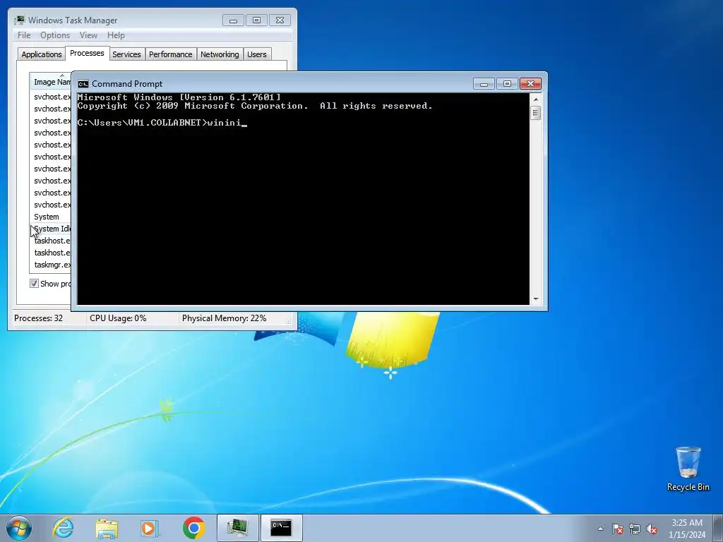723x542 pixels.
Task: Open network status tray icon
Action: coord(635,529)
